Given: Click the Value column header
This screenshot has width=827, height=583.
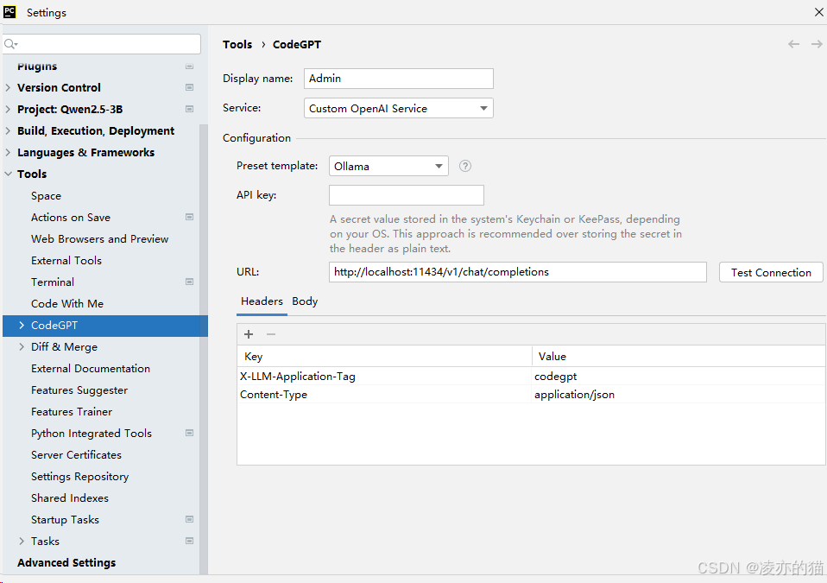Looking at the screenshot, I should [x=679, y=357].
